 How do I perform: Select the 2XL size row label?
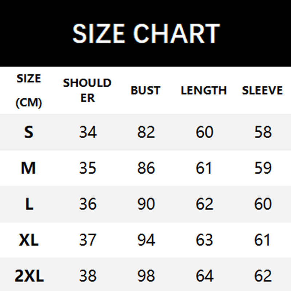click(x=29, y=276)
